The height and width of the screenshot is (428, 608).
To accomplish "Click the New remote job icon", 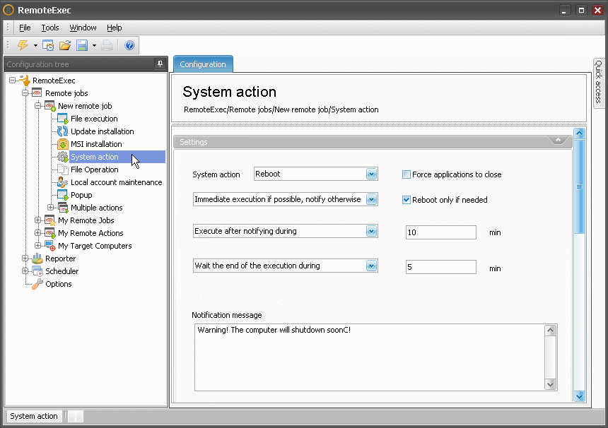I will click(50, 106).
